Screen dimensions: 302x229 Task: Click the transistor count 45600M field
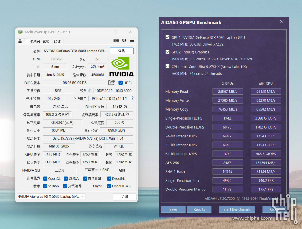(x=97, y=75)
